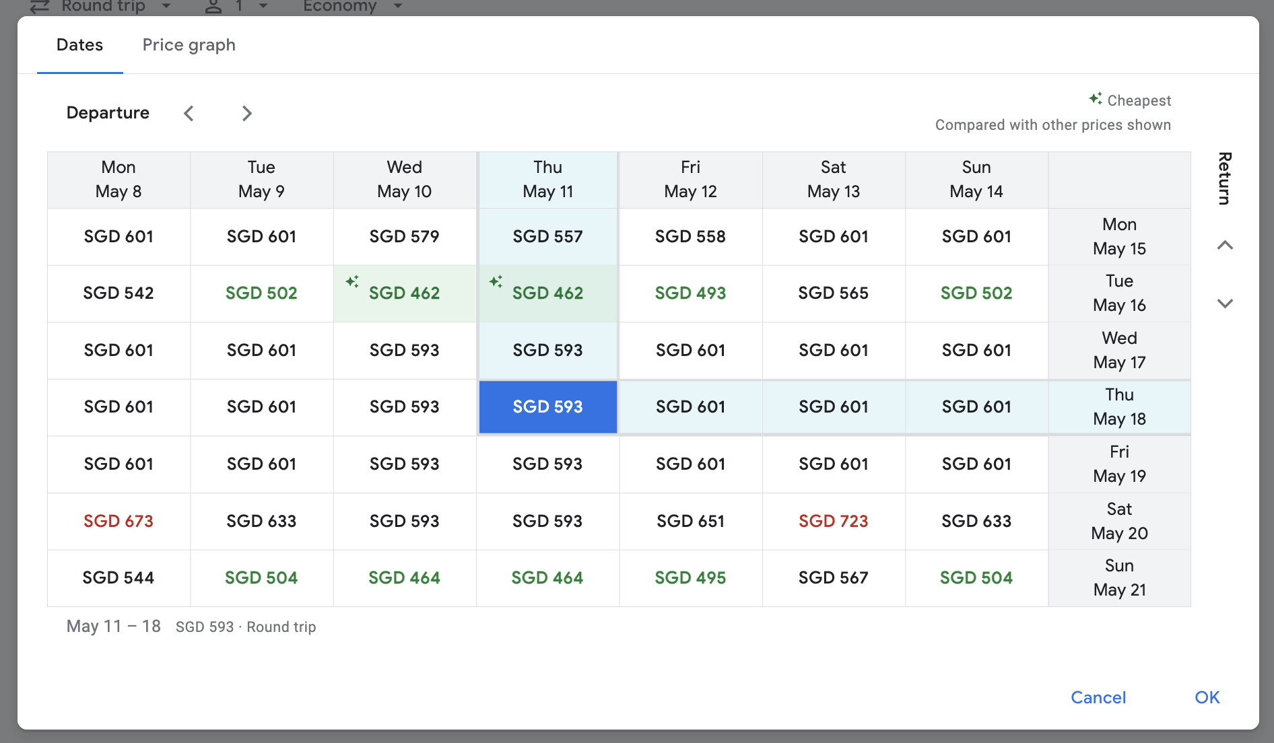Click the next departure dates arrow
1274x743 pixels.
pos(246,113)
